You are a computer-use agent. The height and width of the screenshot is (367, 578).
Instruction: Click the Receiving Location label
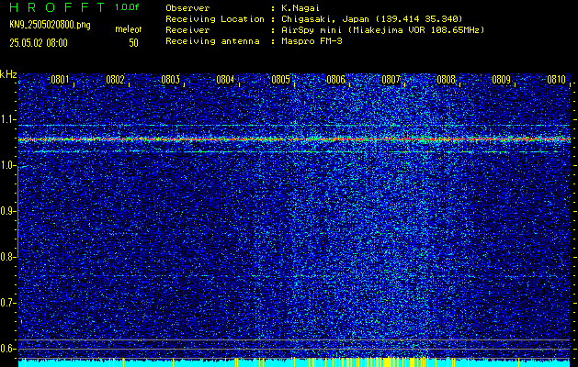215,19
